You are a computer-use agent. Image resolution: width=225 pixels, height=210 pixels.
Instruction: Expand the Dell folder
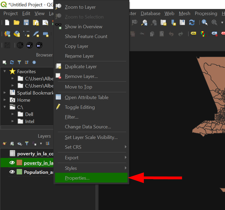13,114
